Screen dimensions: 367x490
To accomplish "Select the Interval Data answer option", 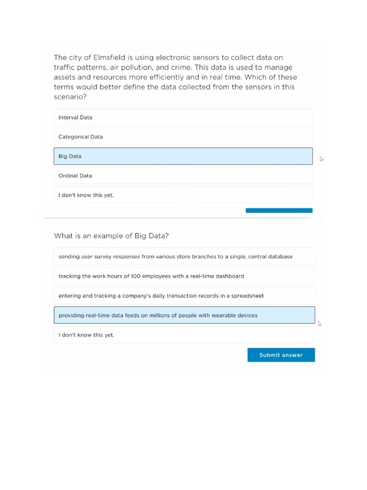I will coord(183,117).
